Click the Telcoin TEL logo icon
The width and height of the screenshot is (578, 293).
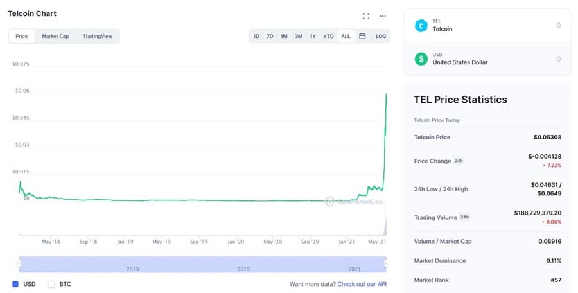(421, 26)
